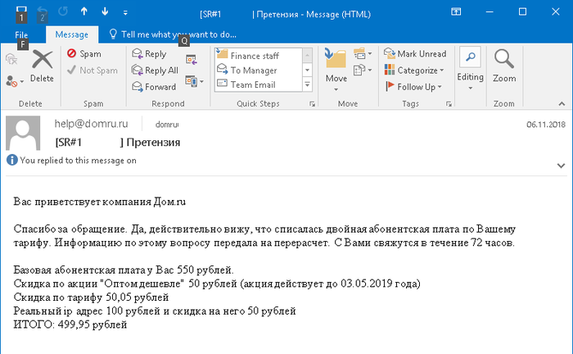Open the Junk block sender dropdown
Screen dimensions: 573x354
(15, 81)
